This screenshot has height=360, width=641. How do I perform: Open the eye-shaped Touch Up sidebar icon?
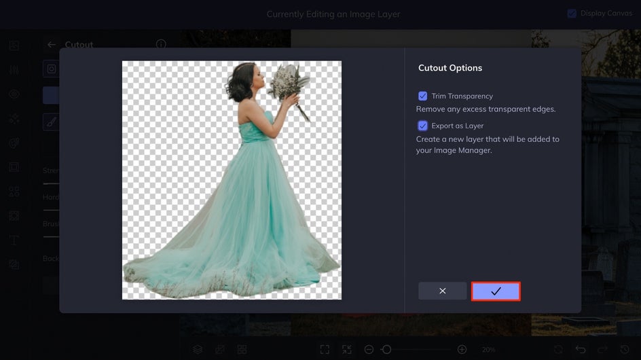pos(14,94)
